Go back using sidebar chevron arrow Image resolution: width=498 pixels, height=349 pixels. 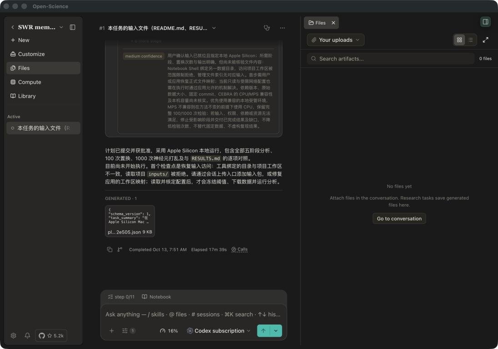[13, 27]
